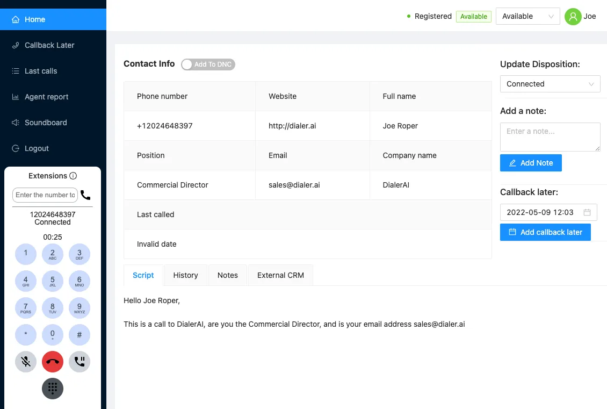Click the Commercial Director position cell

pos(189,185)
